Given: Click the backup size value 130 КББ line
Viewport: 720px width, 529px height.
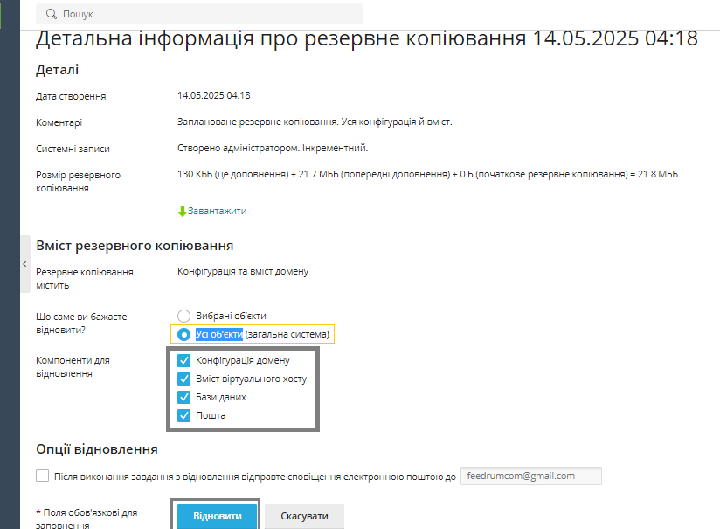Looking at the screenshot, I should (x=427, y=174).
